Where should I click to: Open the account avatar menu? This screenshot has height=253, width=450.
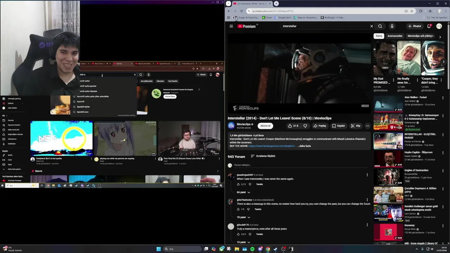coord(439,26)
